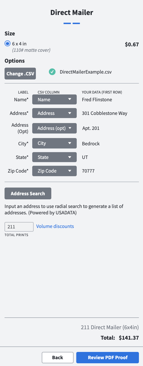
Task: Open the Name CSV column dropdown
Action: (54, 99)
